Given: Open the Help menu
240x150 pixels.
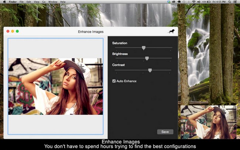Looking at the screenshot, I should (x=63, y=2).
